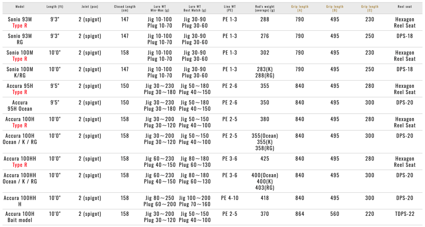Select the Sonio 93M Type R model name
The image size is (425, 227).
[x=20, y=22]
